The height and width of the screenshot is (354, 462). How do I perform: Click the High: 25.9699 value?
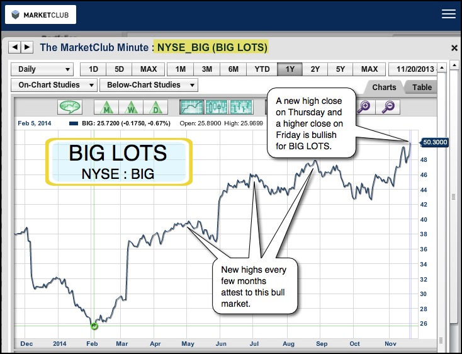point(244,123)
